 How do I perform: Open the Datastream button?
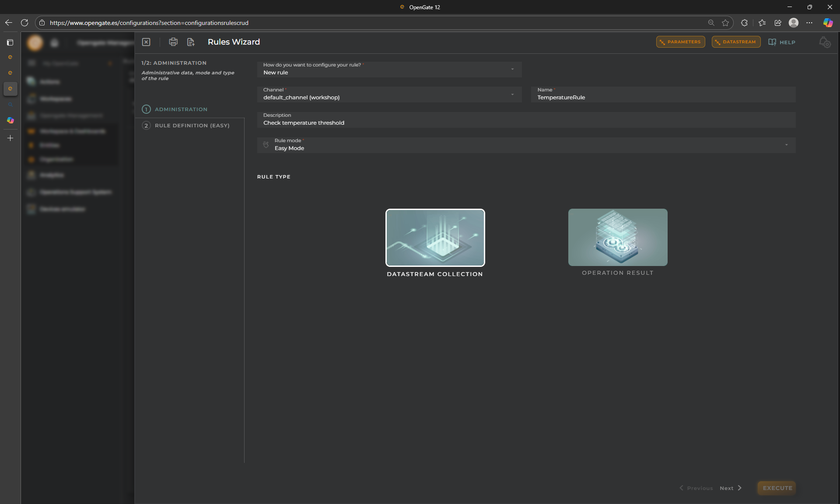click(736, 42)
